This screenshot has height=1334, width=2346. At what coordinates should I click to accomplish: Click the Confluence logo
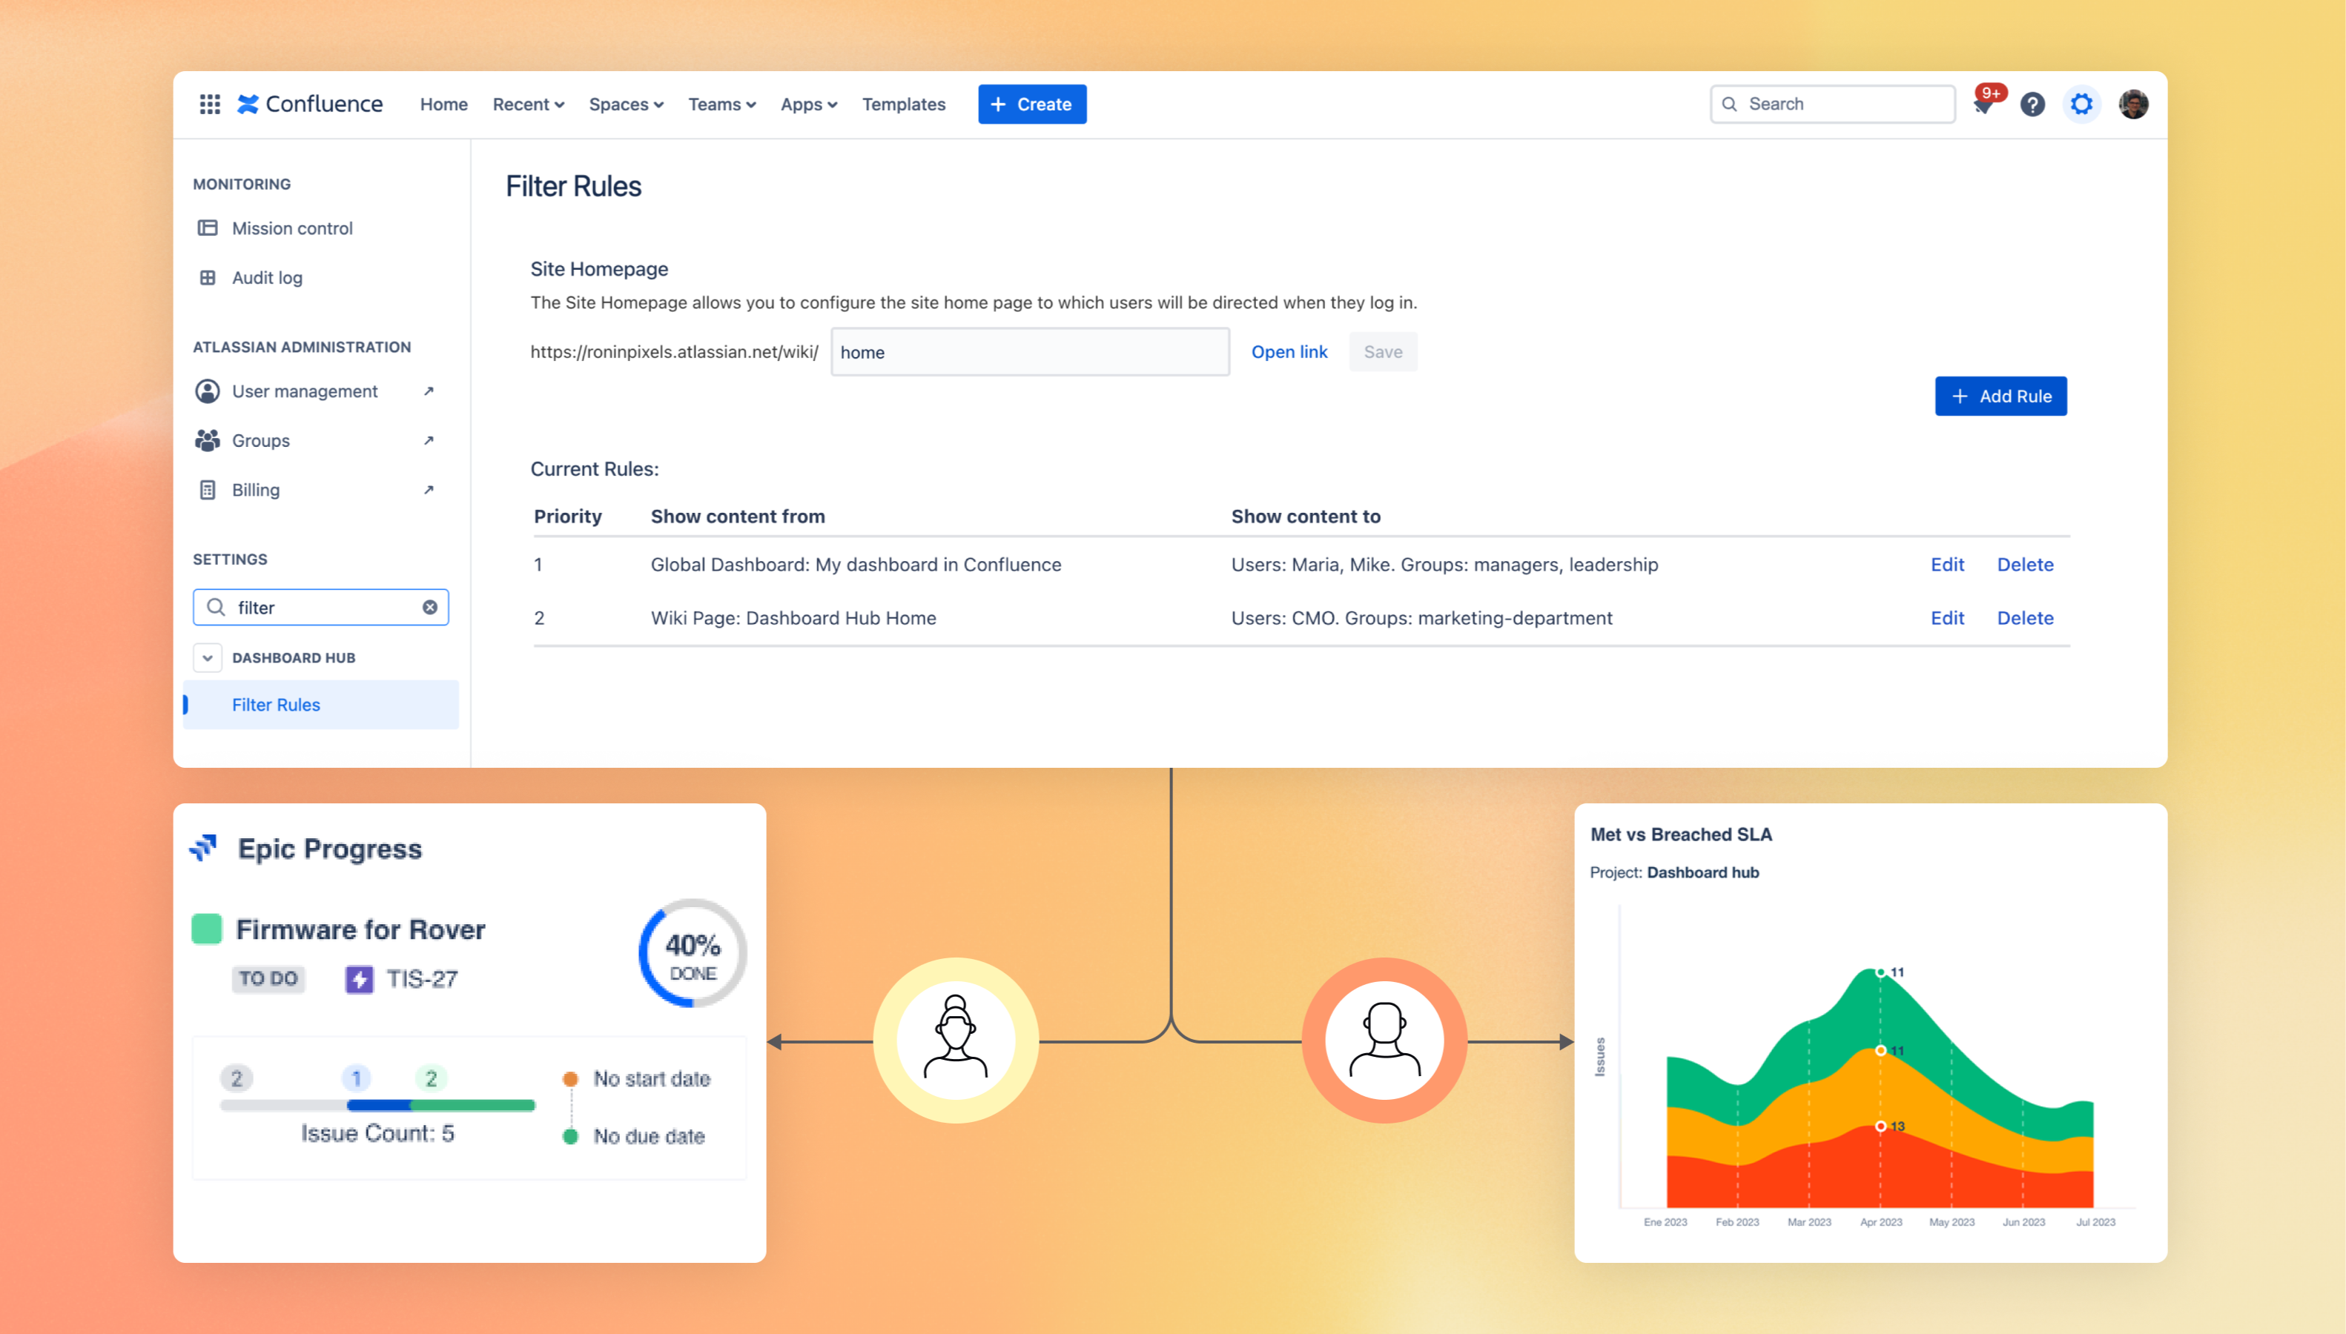pos(310,104)
